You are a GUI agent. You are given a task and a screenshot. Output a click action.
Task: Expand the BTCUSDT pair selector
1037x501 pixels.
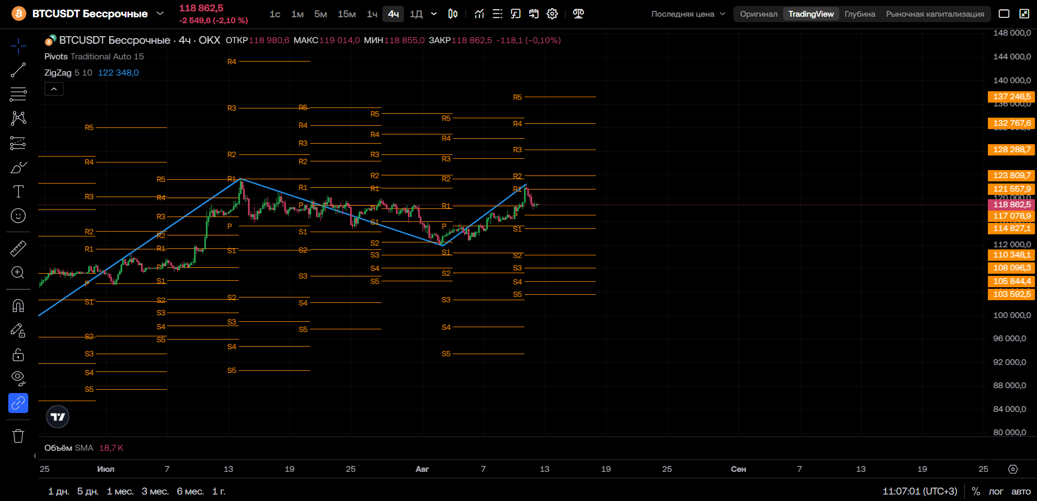tap(160, 13)
